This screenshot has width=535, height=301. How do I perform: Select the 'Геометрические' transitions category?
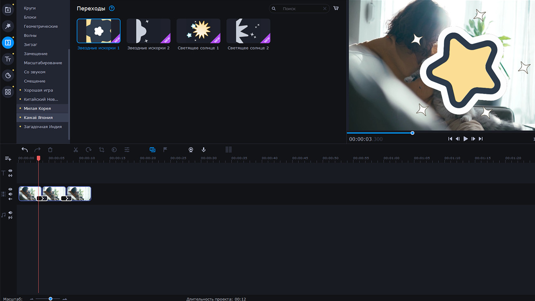click(x=41, y=26)
